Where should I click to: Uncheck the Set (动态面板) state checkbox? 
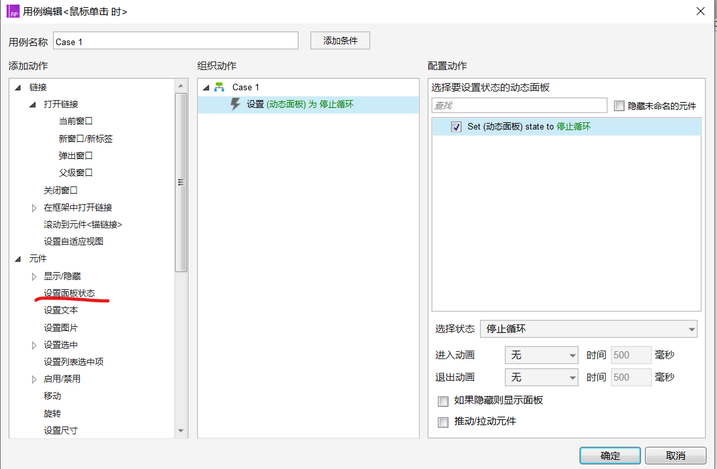tap(456, 127)
